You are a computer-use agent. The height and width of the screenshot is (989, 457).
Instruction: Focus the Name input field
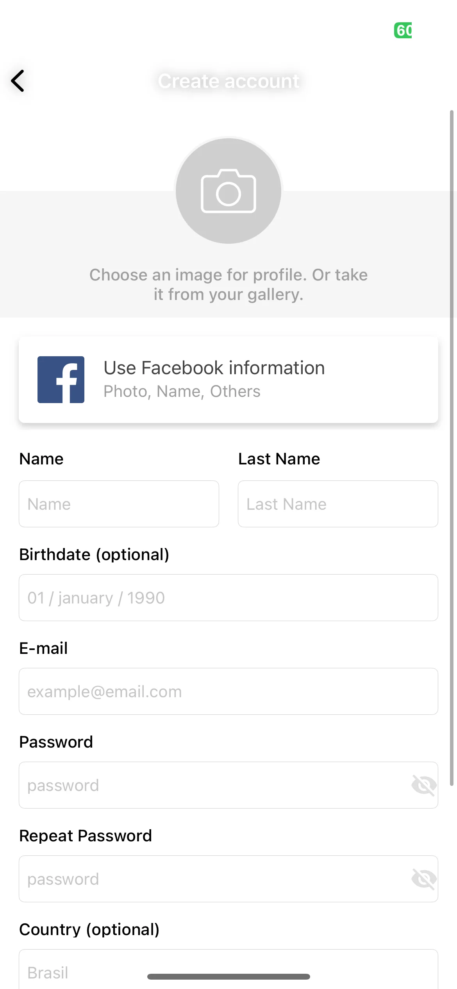click(119, 504)
